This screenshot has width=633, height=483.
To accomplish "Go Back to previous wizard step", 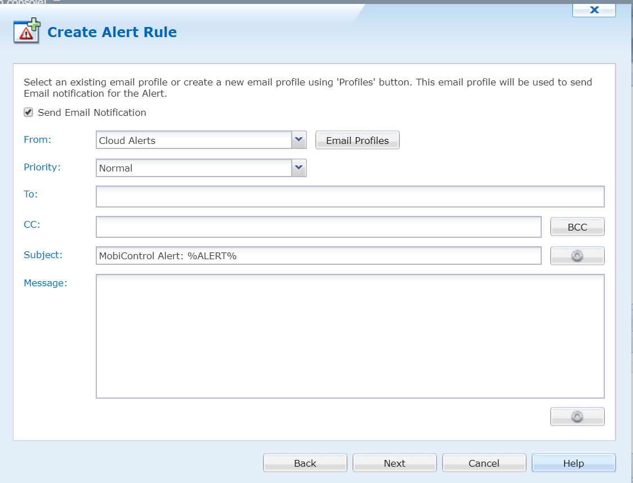I will (x=305, y=463).
